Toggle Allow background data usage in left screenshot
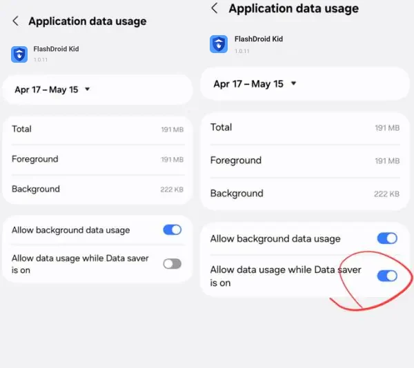The height and width of the screenshot is (368, 414). (172, 230)
